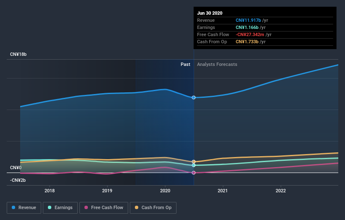345x220 pixels.
Task: Click the CN¥1.733b cash from op value
Action: 247,42
